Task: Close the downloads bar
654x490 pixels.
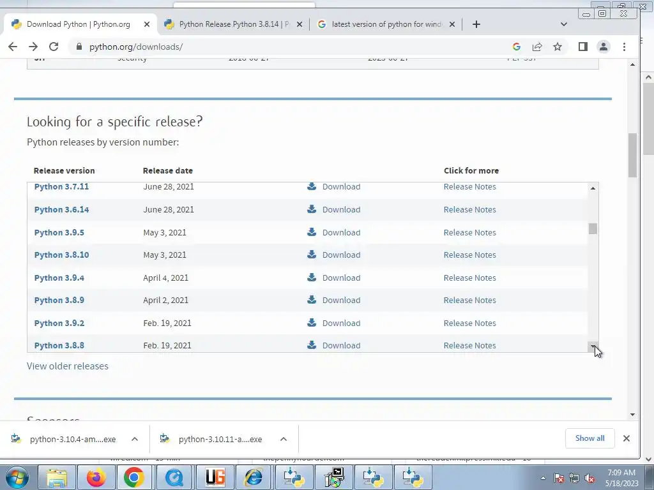Action: [627, 438]
